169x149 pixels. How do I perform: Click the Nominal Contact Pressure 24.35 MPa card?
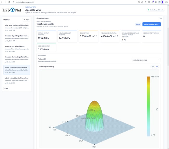tap(68, 37)
